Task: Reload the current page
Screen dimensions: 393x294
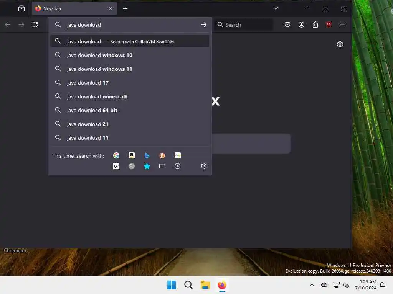Action: click(x=35, y=24)
